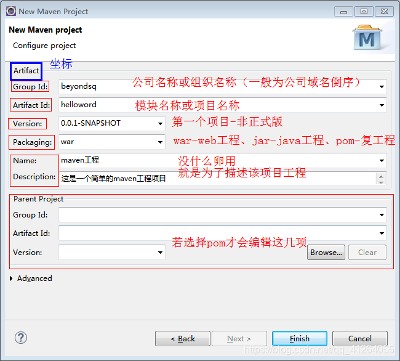Open the helloword Artifact Id dropdown arrow
Image resolution: width=400 pixels, height=361 pixels.
[x=382, y=105]
